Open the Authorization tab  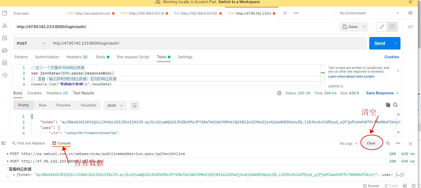coord(47,57)
